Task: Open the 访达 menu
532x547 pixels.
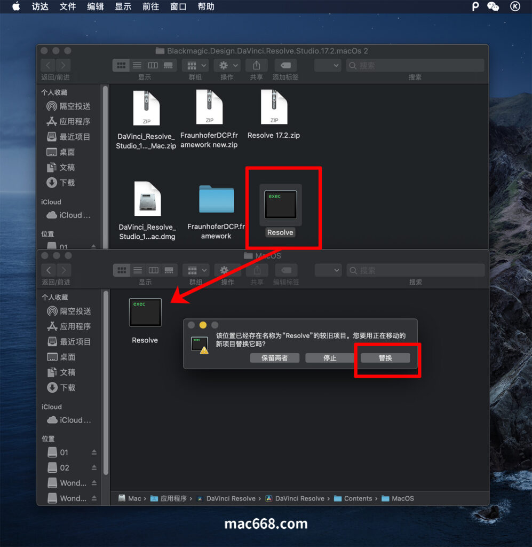Action: tap(40, 6)
